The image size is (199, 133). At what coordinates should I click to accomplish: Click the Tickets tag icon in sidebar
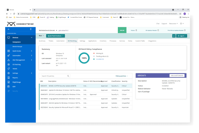coord(8,69)
